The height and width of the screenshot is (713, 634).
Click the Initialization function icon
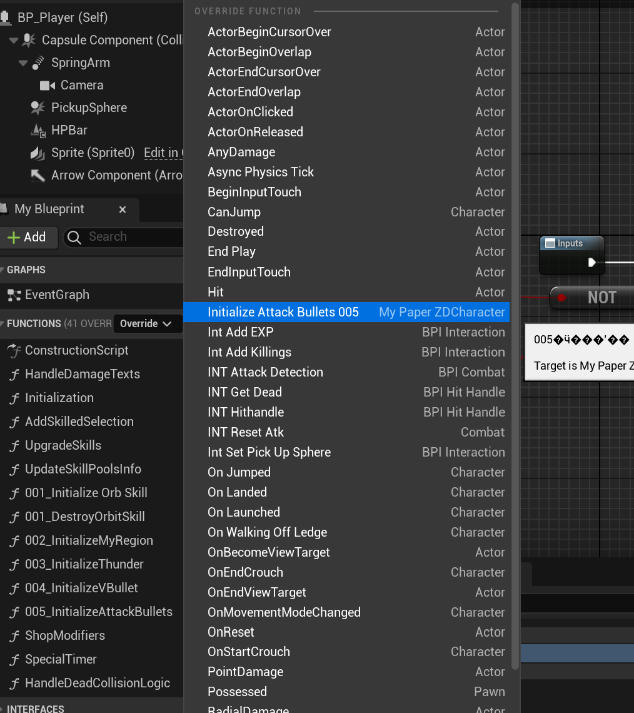click(x=14, y=398)
